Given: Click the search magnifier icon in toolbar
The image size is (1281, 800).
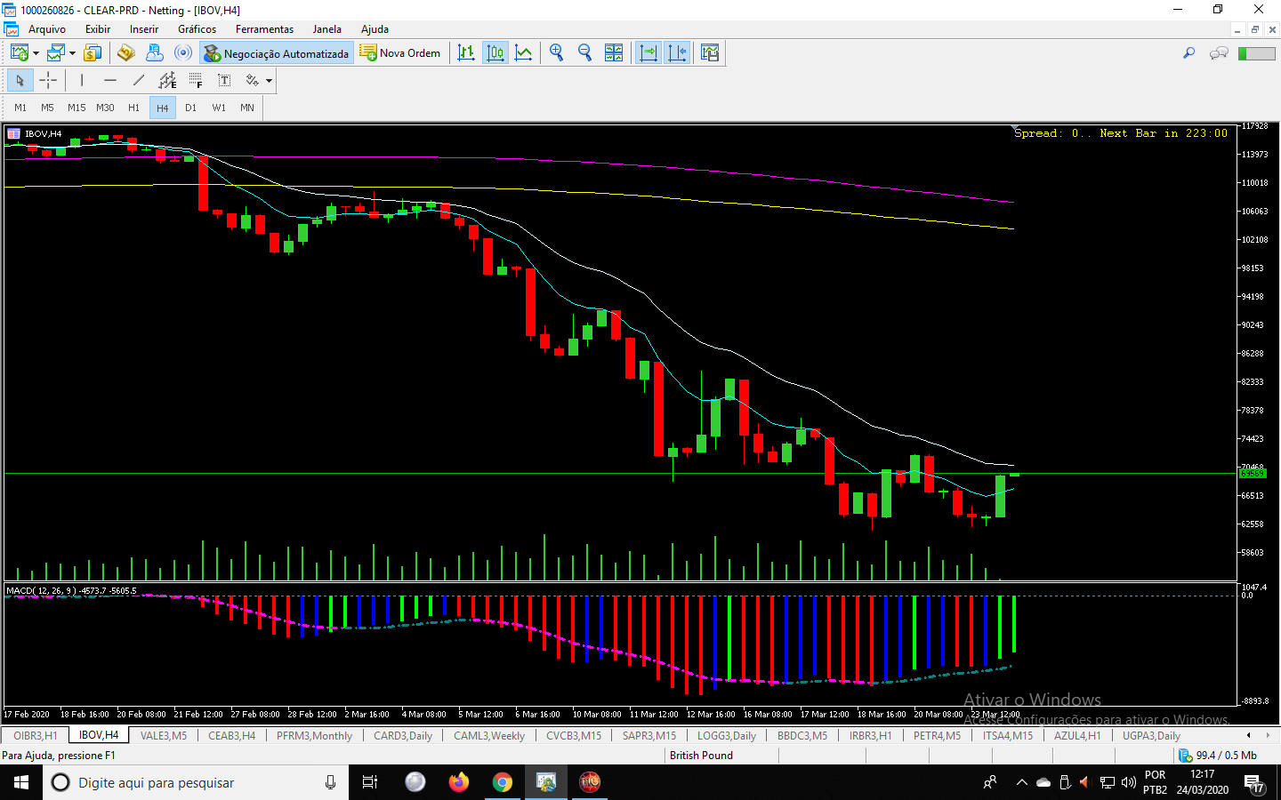Looking at the screenshot, I should pyautogui.click(x=1188, y=53).
